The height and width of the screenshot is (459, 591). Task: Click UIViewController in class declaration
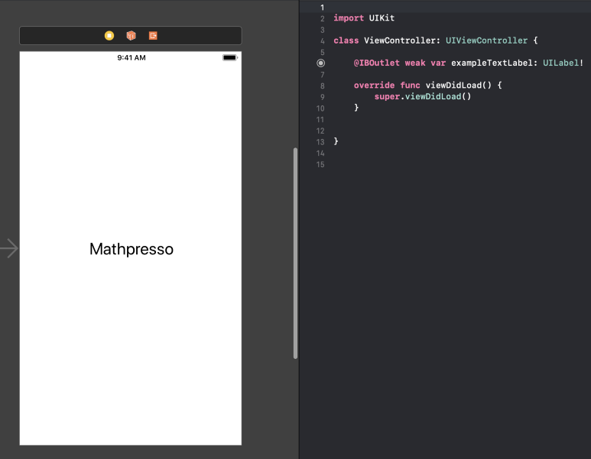click(486, 40)
